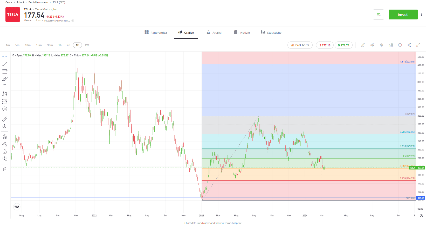Select the 10m timeframe
Image resolution: width=426 pixels, height=227 pixels.
point(28,45)
